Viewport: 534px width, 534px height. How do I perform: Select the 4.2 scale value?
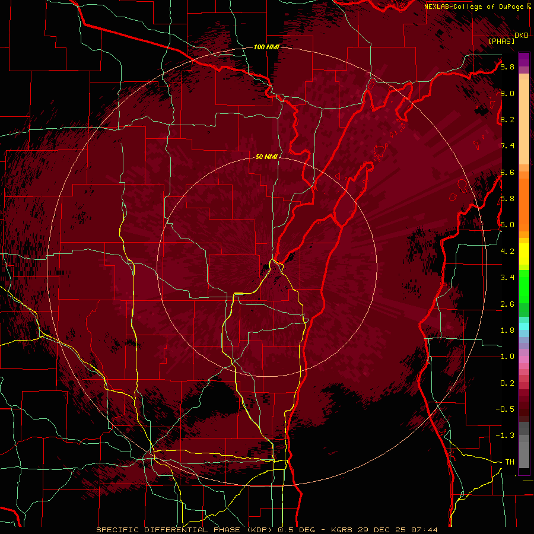(507, 252)
